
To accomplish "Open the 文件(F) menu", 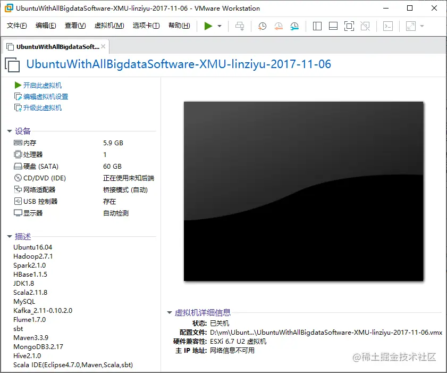I will pos(17,26).
